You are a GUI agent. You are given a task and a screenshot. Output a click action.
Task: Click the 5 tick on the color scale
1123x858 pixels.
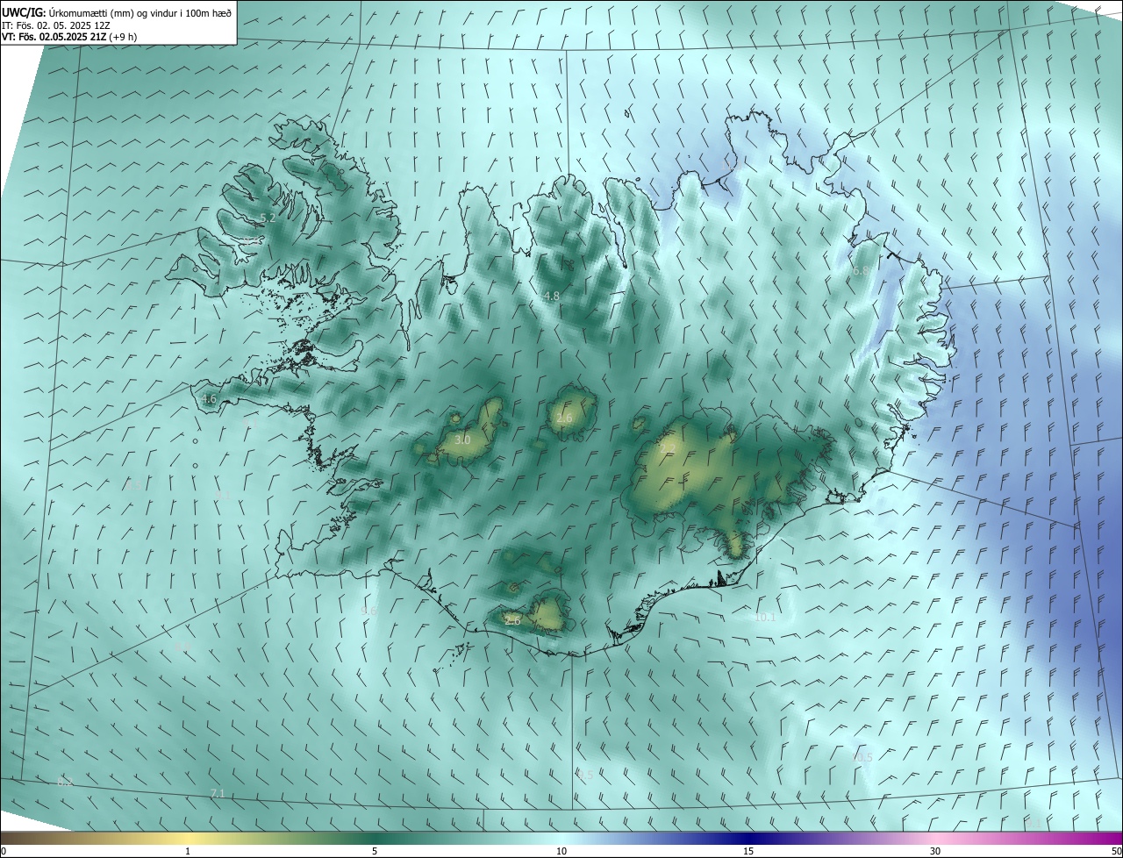[x=375, y=851]
